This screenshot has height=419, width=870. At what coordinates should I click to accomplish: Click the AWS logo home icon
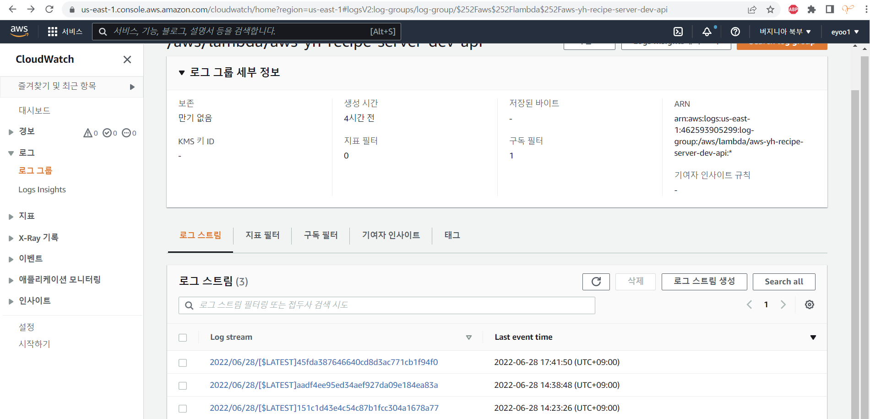pos(19,31)
